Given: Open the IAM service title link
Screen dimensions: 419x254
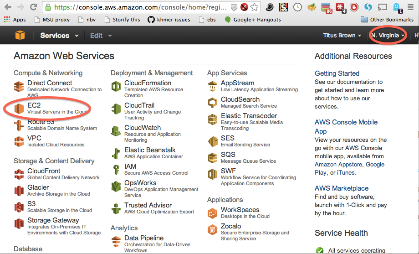Looking at the screenshot, I should click(x=130, y=166).
